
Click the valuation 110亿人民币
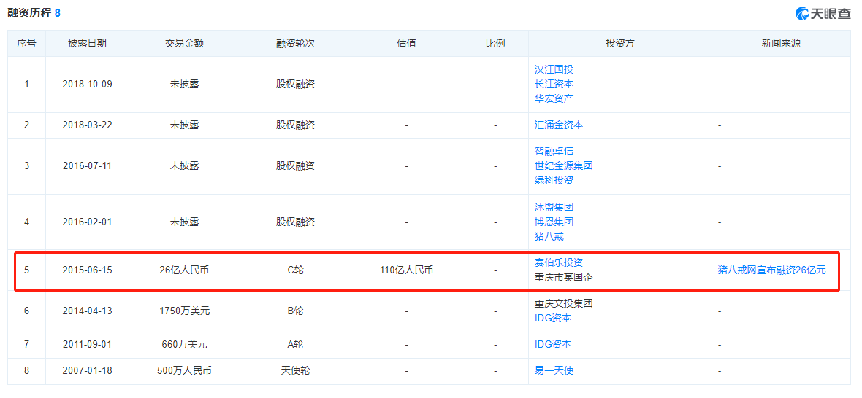(x=406, y=270)
